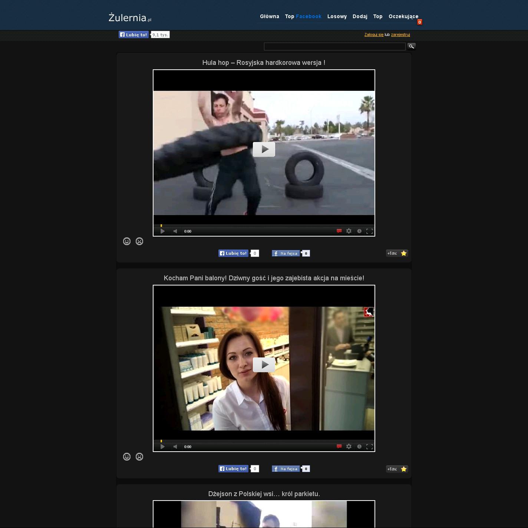Click the Zaloguj się link
528x528 pixels.
click(x=374, y=34)
